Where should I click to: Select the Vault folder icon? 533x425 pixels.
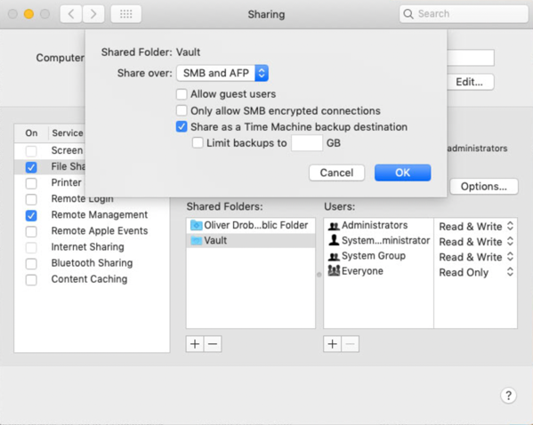pos(196,241)
